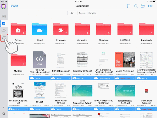Open the info icon in sidebar

(x=4, y=107)
